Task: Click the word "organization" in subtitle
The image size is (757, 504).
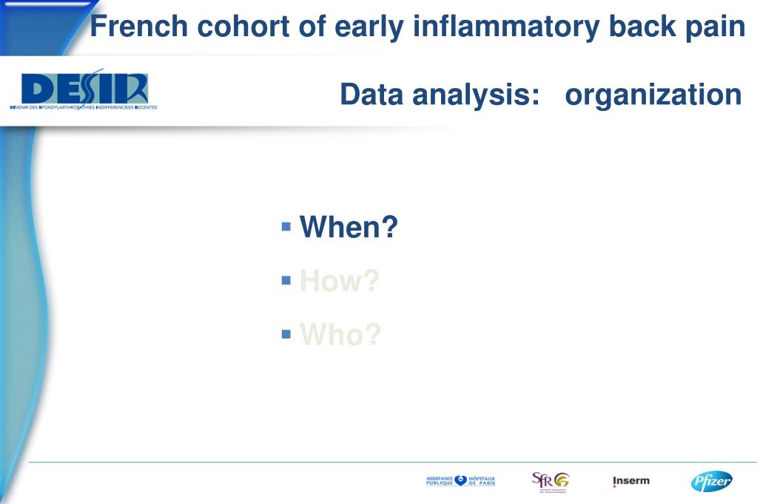Action: pyautogui.click(x=653, y=95)
